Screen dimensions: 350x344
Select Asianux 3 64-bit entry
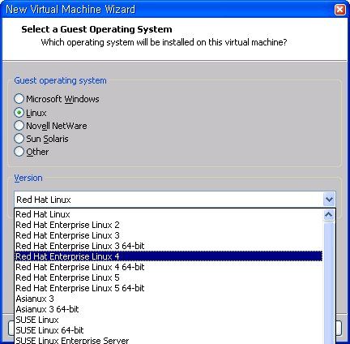tap(169, 309)
